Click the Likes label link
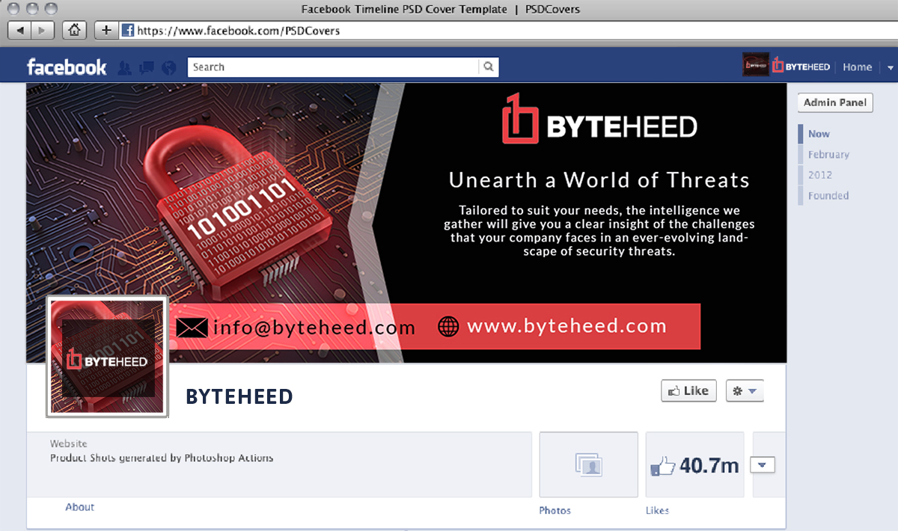Screen dimensions: 898x531 (657, 510)
